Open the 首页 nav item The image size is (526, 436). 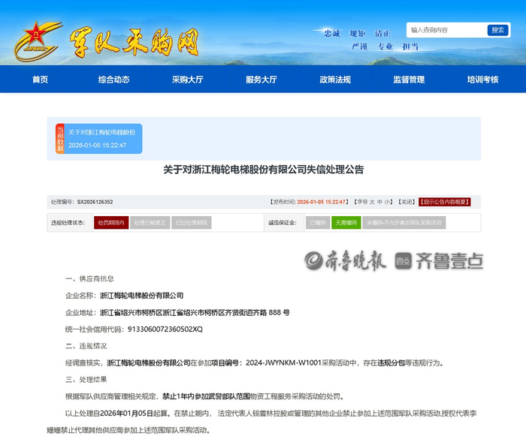click(x=41, y=80)
